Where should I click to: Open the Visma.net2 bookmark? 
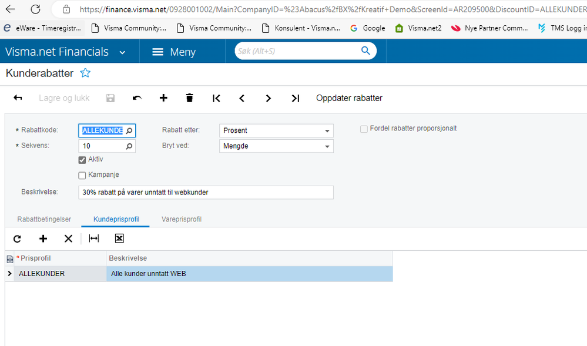tap(418, 28)
